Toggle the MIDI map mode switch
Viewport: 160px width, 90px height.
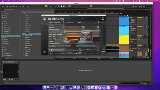pos(139,6)
